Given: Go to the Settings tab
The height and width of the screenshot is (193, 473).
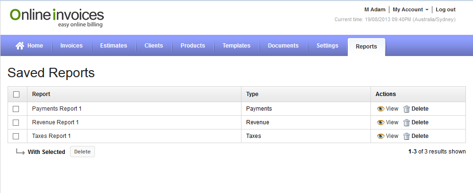Looking at the screenshot, I should tap(327, 46).
